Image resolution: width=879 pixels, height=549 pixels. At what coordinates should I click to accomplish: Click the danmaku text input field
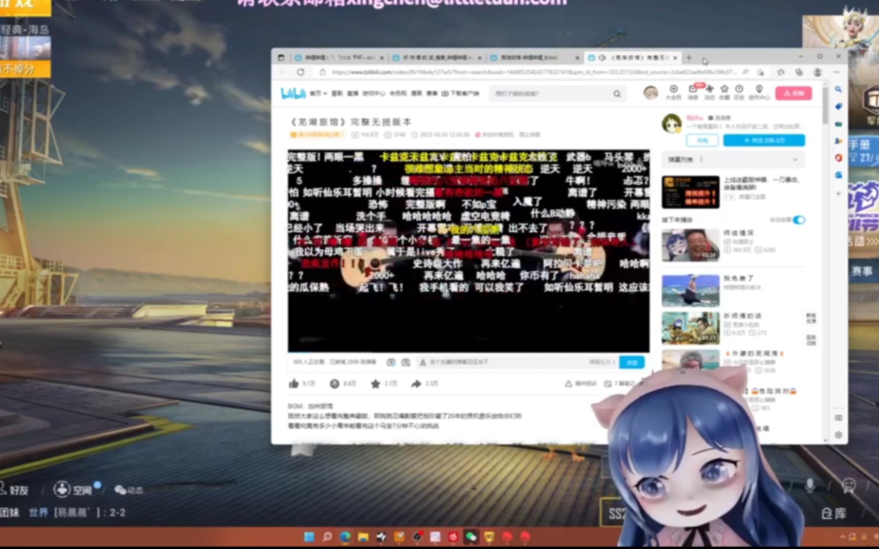point(501,362)
